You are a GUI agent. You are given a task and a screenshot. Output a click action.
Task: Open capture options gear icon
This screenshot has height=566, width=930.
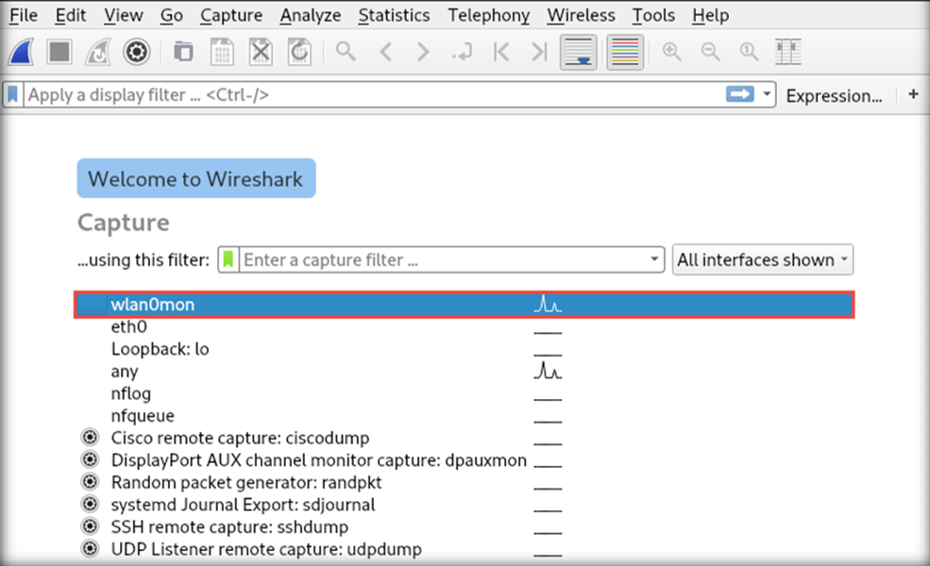136,52
